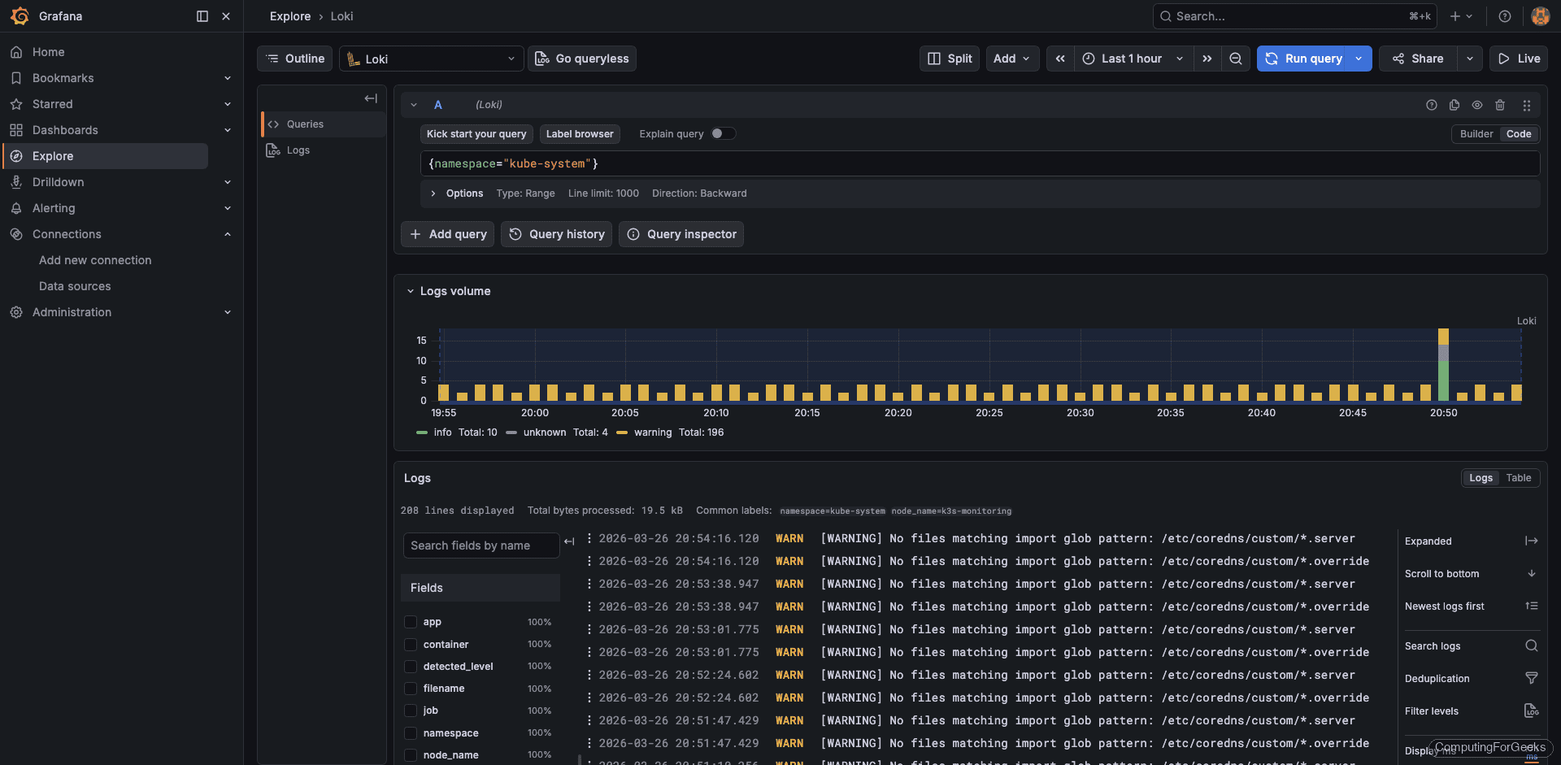
Task: Copy the query with the duplicate icon
Action: [1454, 105]
